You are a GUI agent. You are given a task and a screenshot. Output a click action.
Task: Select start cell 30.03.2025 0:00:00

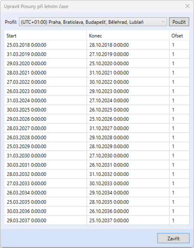tap(45, 110)
